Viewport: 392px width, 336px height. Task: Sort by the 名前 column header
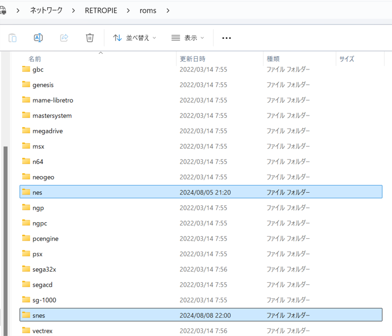point(34,59)
